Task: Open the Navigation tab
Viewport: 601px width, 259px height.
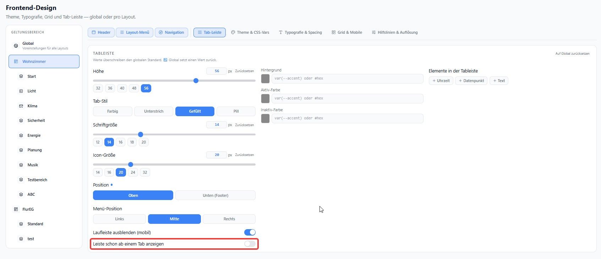Action: click(x=171, y=32)
